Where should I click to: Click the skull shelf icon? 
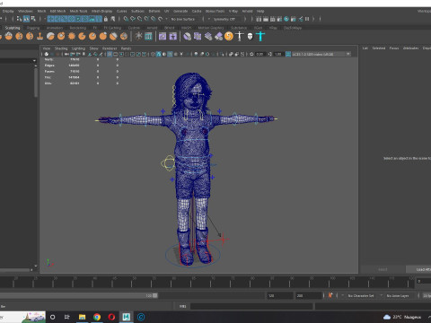click(250, 37)
